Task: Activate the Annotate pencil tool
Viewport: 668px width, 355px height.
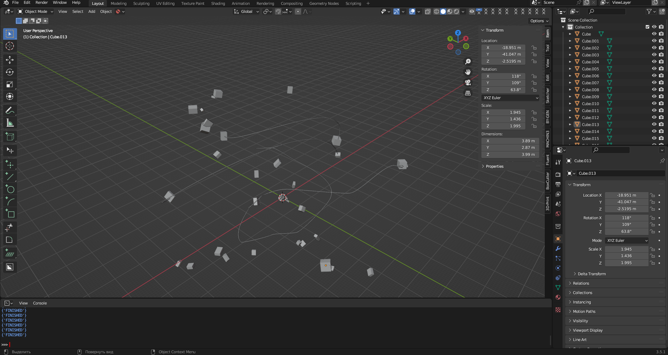Action: [x=10, y=111]
